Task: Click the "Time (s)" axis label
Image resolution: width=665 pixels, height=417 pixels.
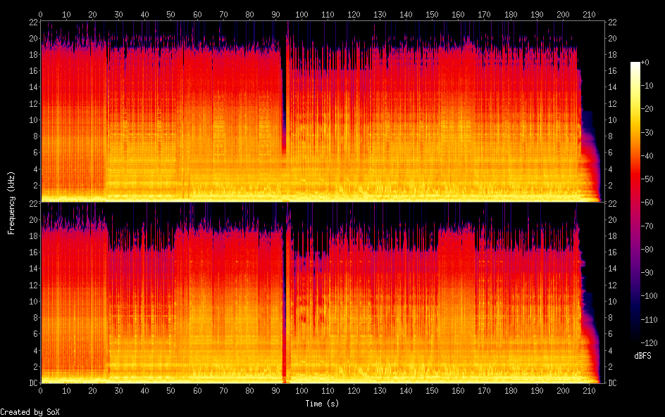Action: pyautogui.click(x=323, y=404)
